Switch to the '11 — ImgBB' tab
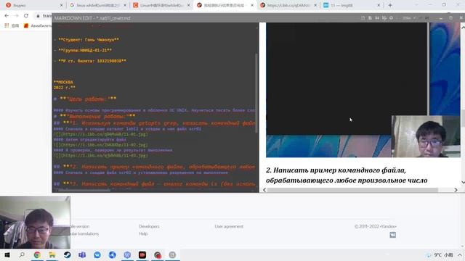Viewport: 465px width, 261px height. 352,5
